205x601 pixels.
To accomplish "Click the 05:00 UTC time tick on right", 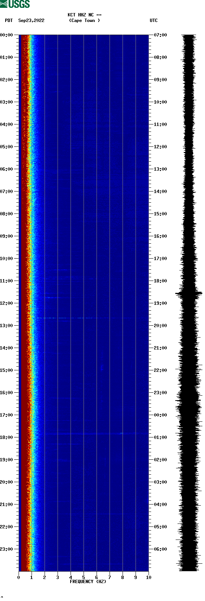I will 160,527.
